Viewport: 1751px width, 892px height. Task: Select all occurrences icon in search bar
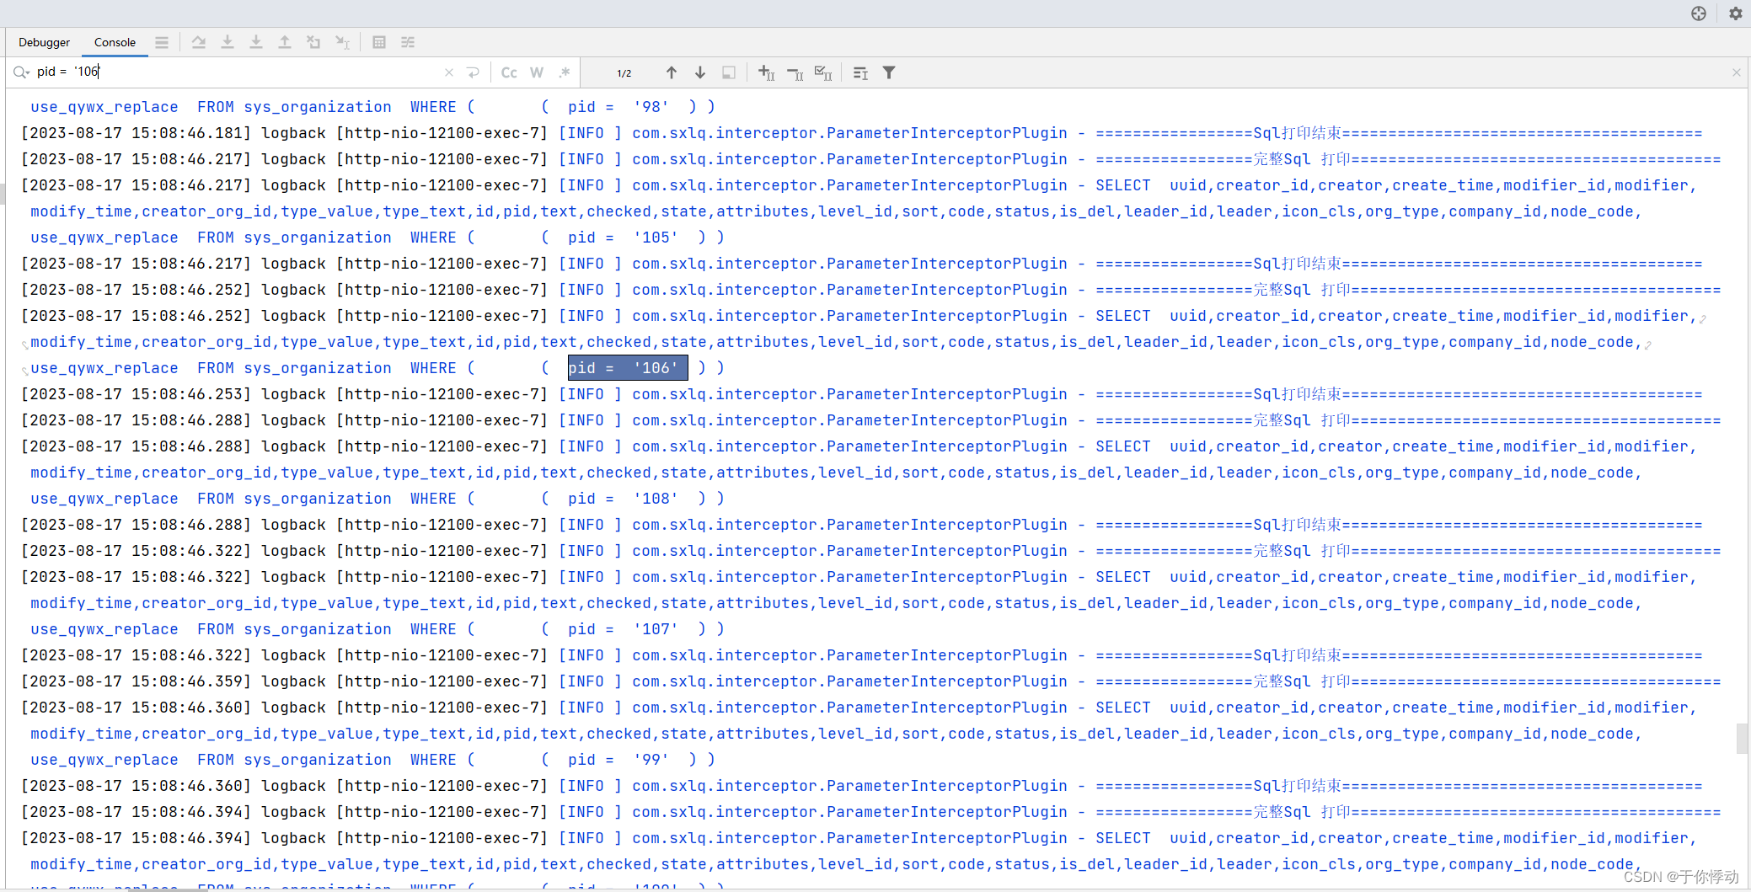(x=823, y=73)
